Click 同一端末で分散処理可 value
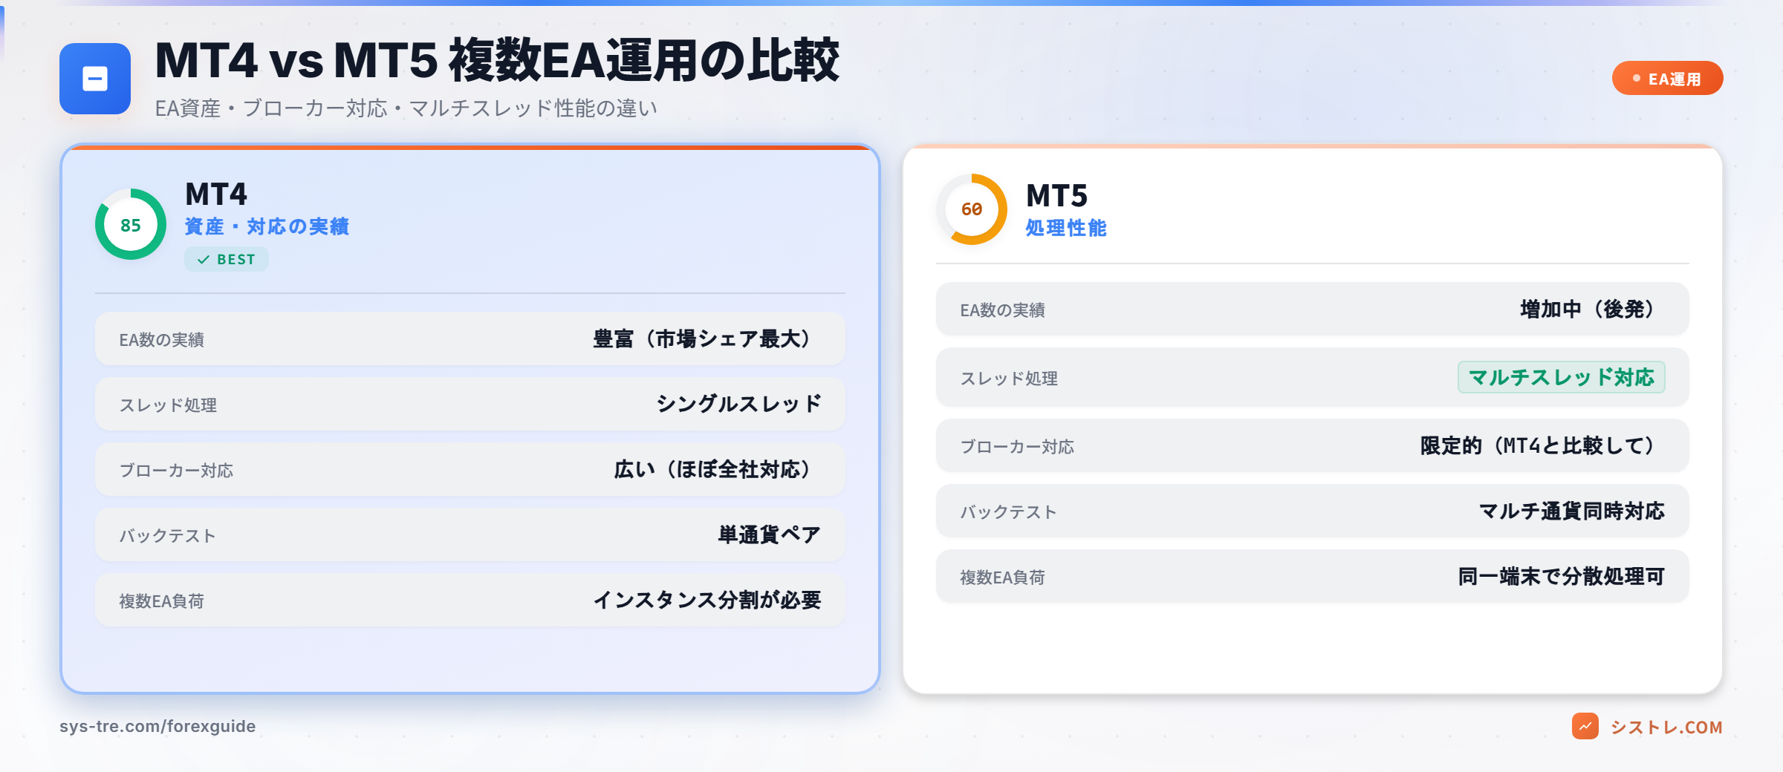 (1561, 576)
